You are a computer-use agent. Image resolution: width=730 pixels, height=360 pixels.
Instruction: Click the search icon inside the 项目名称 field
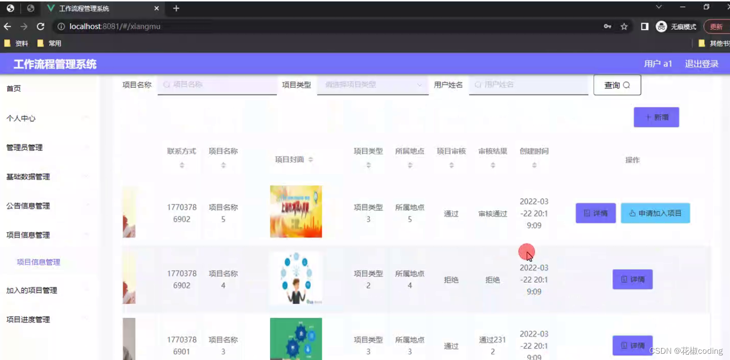click(x=166, y=85)
